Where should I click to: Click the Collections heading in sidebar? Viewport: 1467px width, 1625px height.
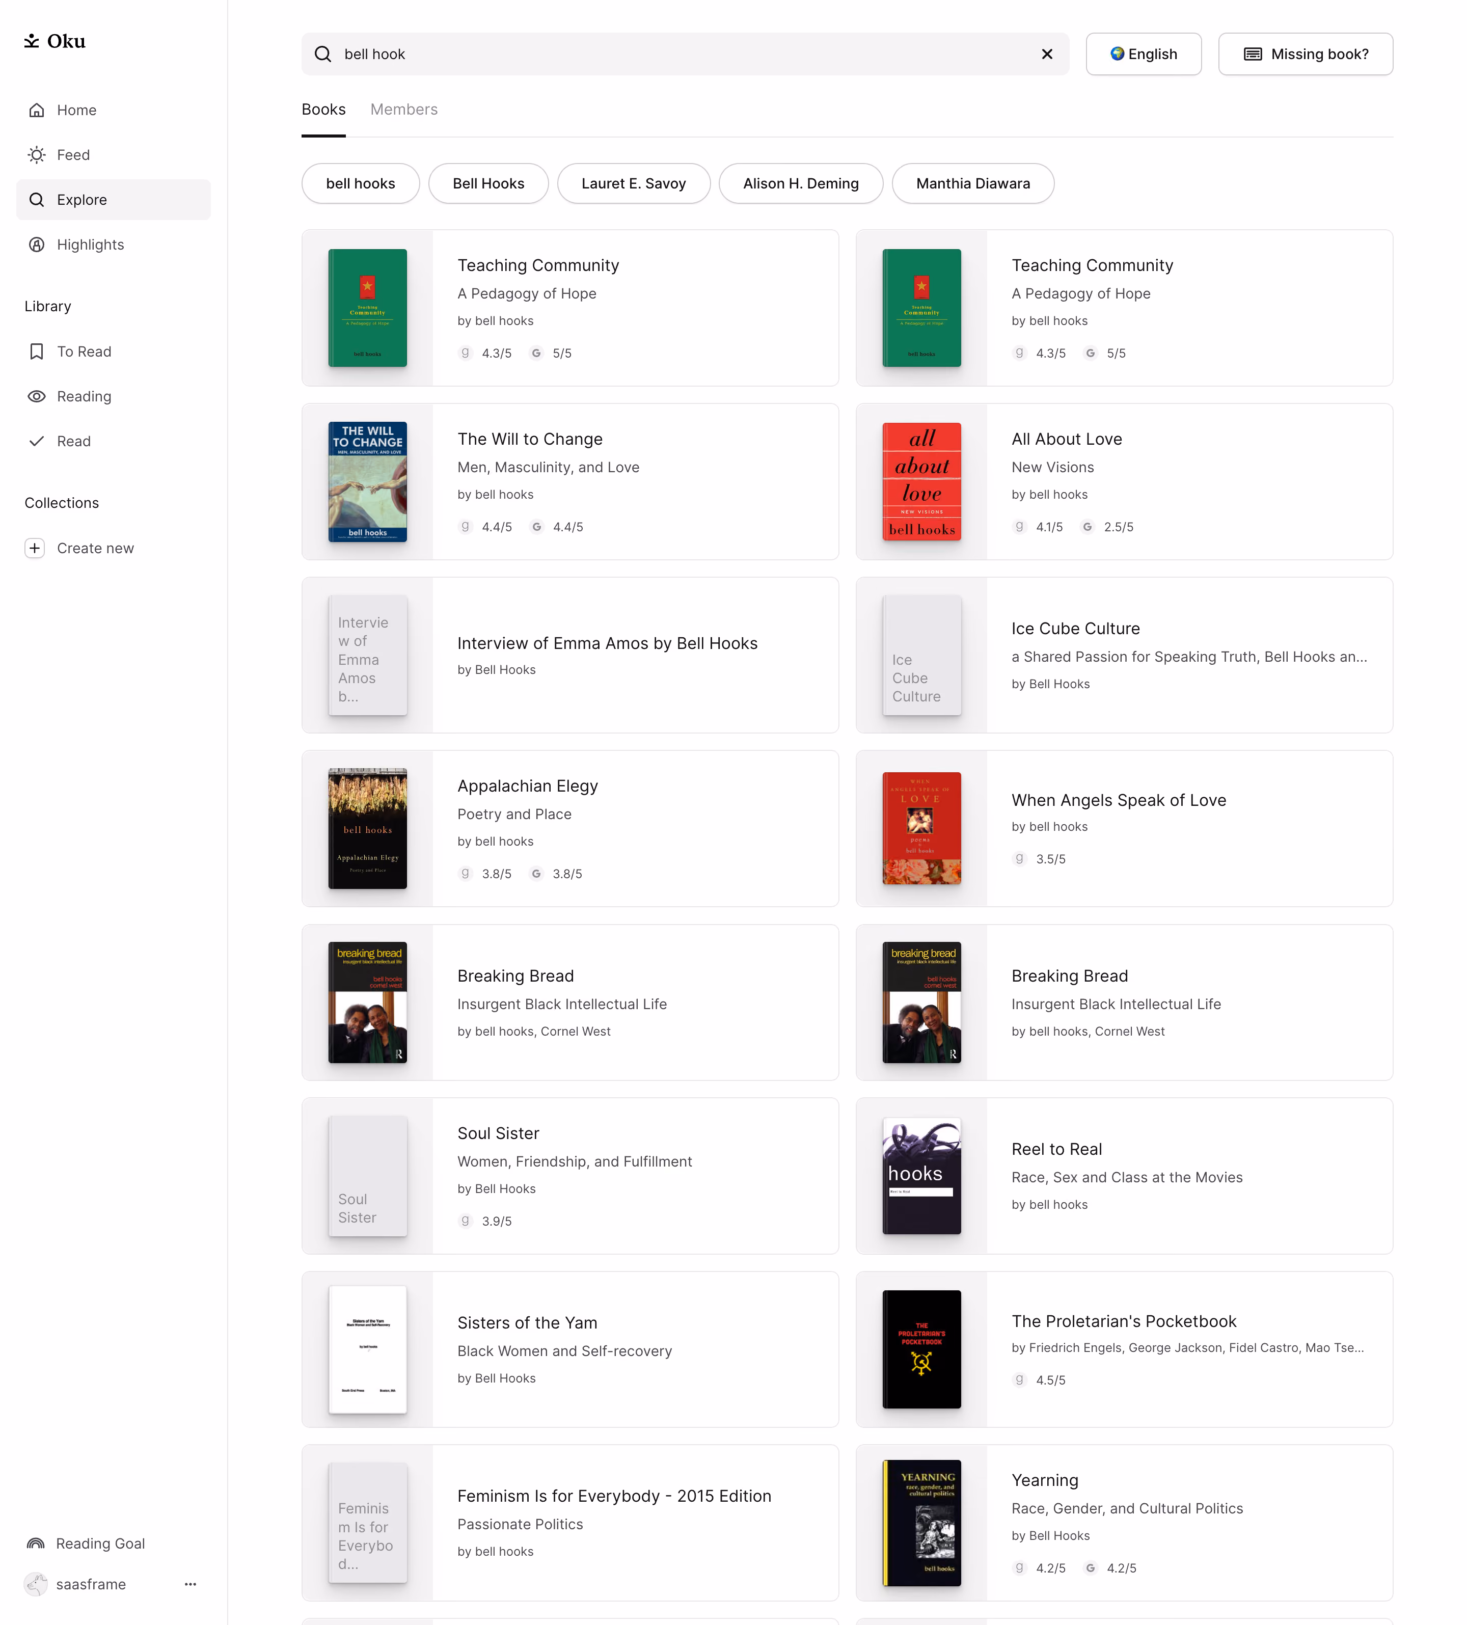[62, 503]
